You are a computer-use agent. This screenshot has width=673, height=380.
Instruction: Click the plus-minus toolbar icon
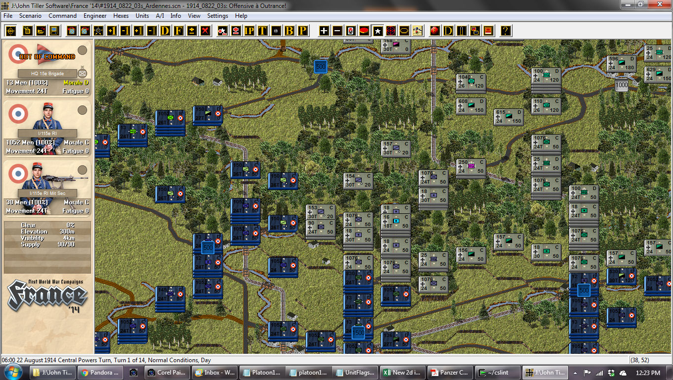192,31
